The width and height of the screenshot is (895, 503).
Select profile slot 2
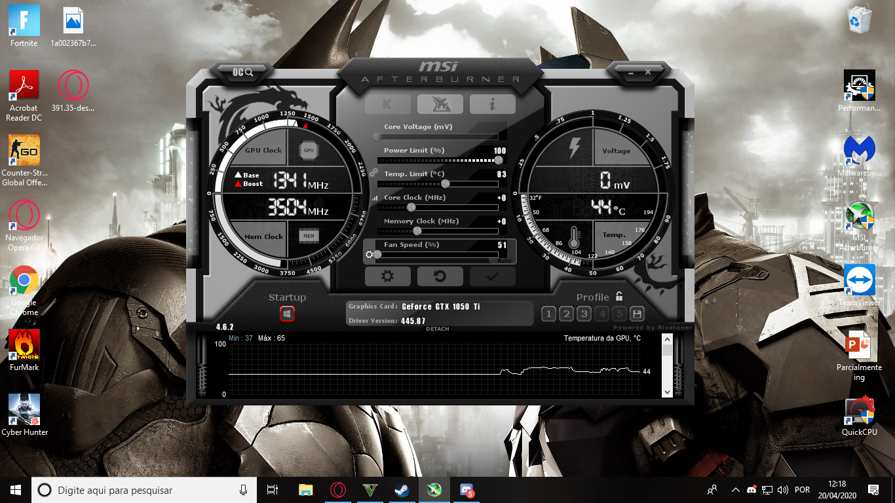(567, 314)
